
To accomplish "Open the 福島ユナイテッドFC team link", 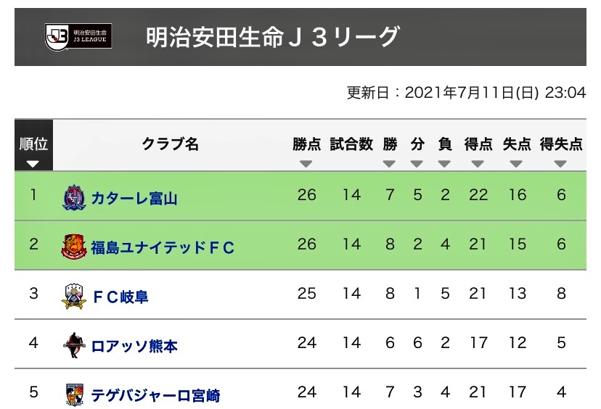I will (163, 247).
